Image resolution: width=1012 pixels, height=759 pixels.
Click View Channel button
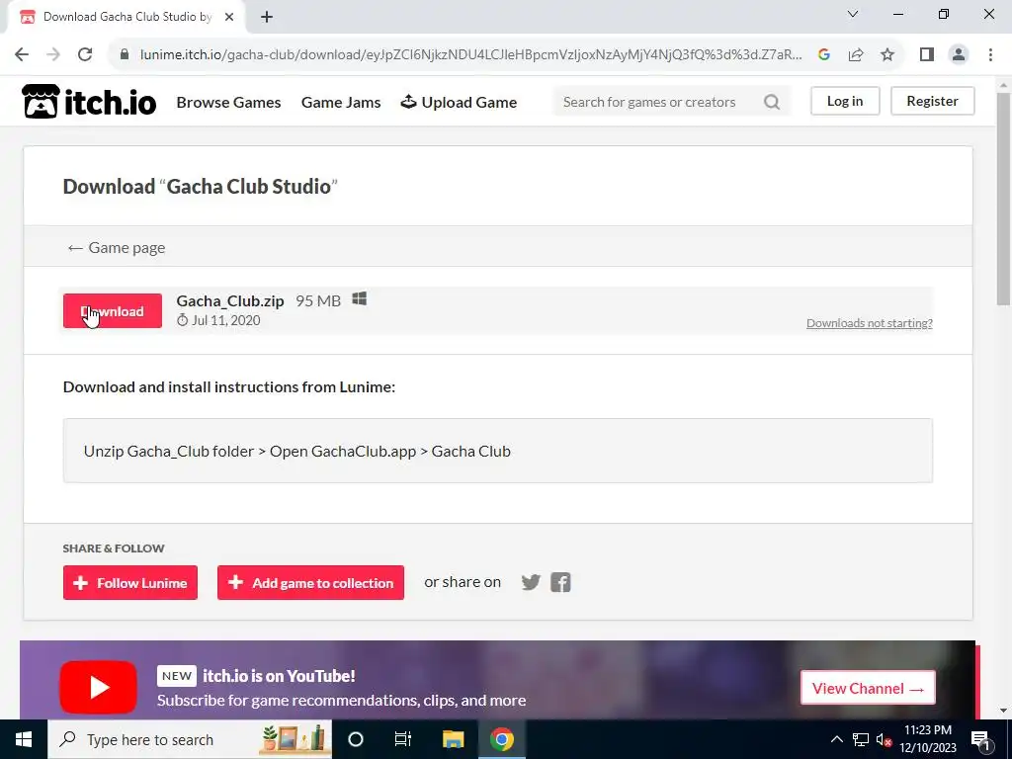coord(868,688)
